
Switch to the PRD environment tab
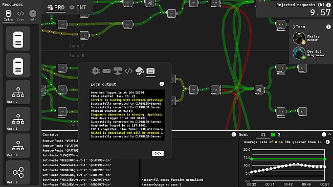(x=56, y=8)
